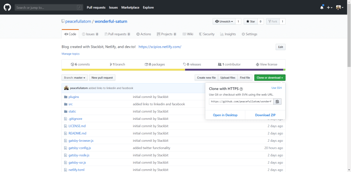View 0 packages

pyautogui.click(x=155, y=64)
